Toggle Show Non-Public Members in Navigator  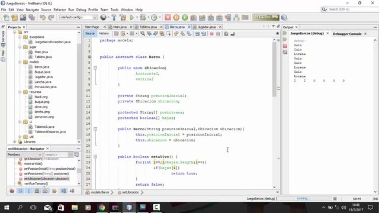coord(37,191)
